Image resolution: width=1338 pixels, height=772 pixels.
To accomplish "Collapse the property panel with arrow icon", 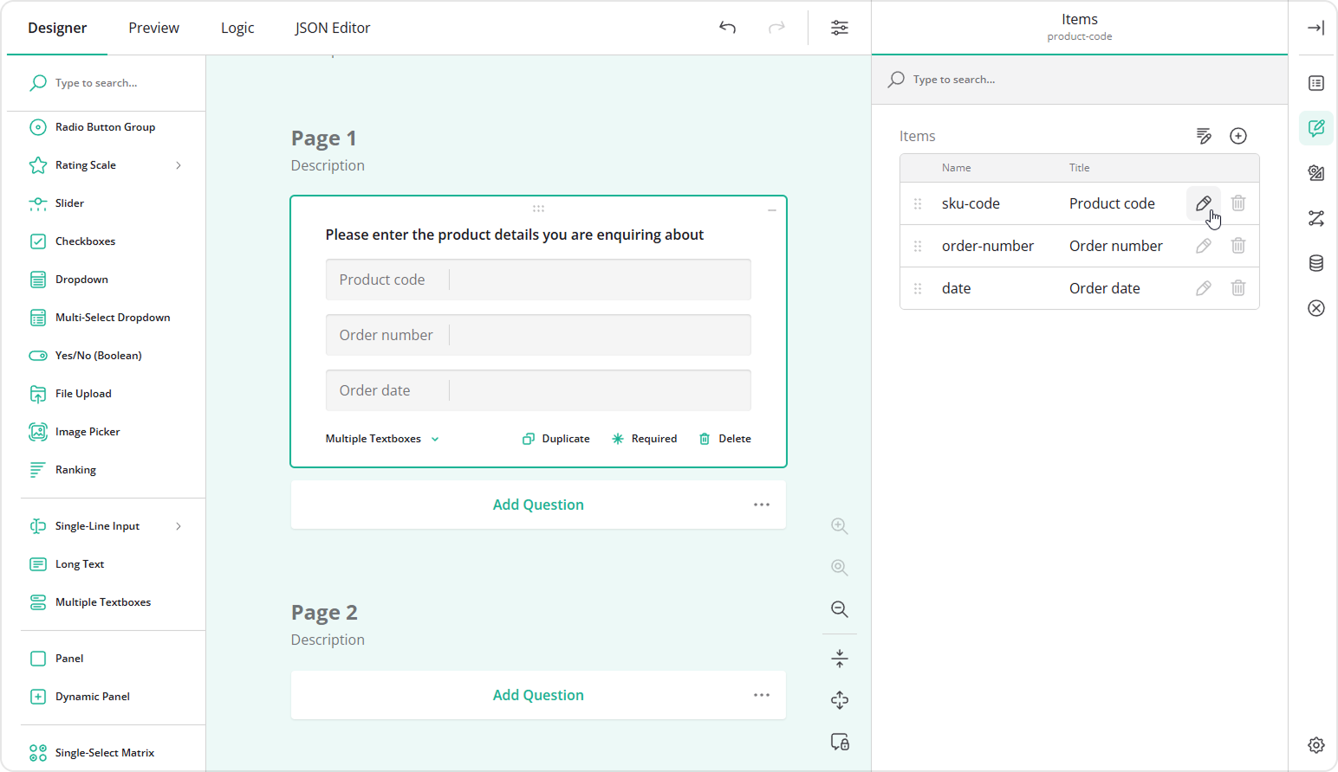I will [1315, 28].
